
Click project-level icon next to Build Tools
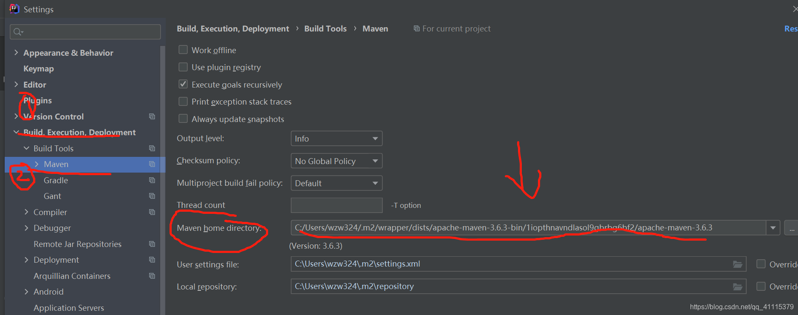click(x=152, y=148)
